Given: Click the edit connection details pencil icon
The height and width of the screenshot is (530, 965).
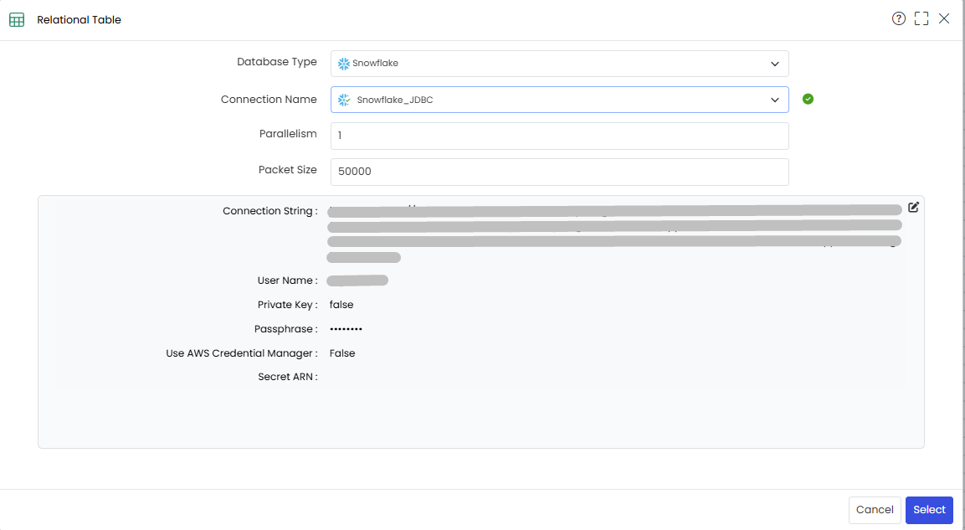Looking at the screenshot, I should tap(913, 208).
